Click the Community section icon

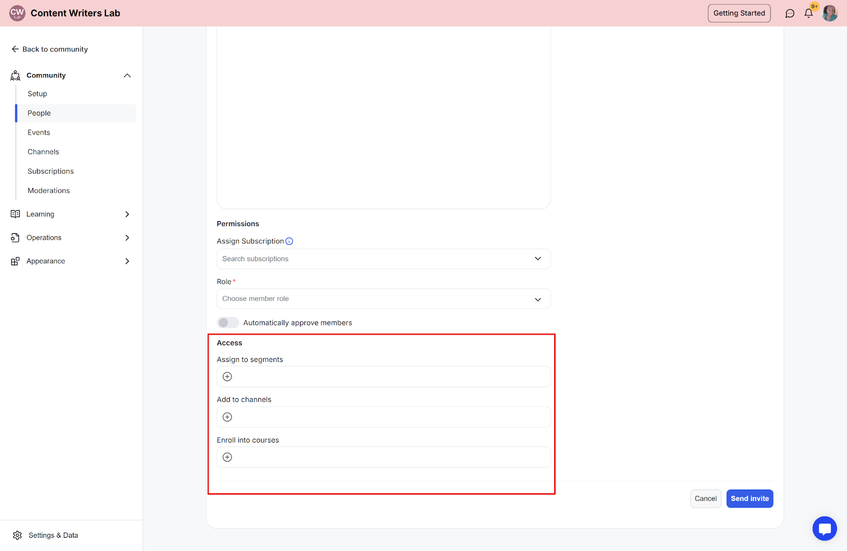click(x=15, y=76)
